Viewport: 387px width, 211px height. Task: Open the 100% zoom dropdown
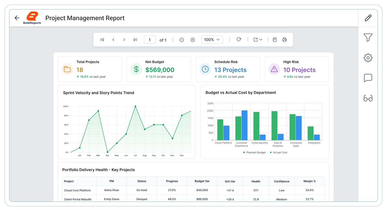click(x=212, y=40)
